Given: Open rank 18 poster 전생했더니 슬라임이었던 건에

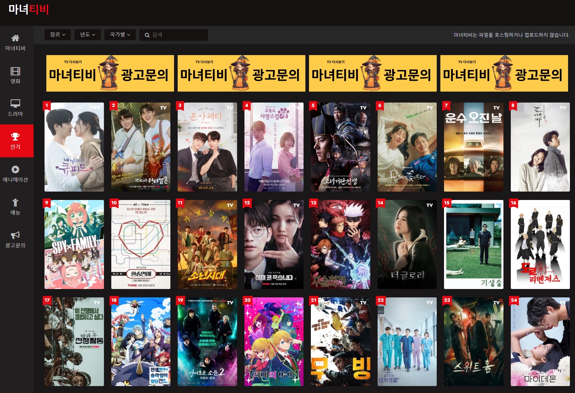Looking at the screenshot, I should click(141, 342).
